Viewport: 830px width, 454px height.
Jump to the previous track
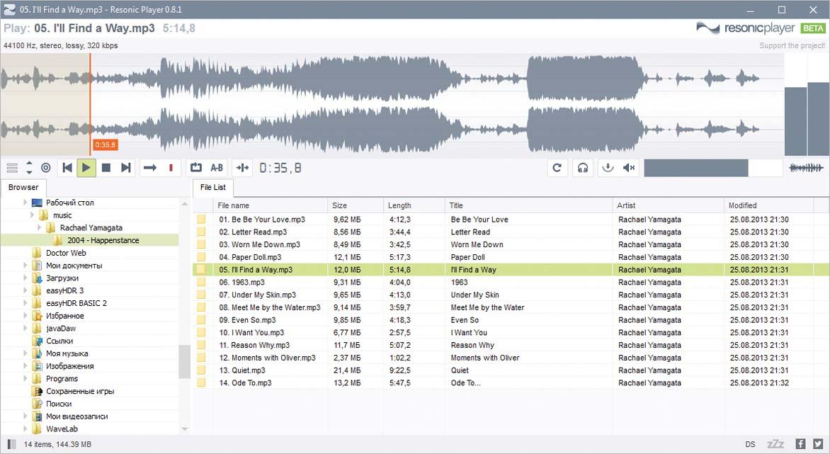coord(67,168)
